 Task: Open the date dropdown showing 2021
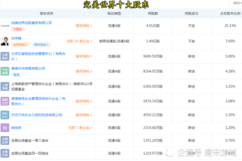(236, 3)
